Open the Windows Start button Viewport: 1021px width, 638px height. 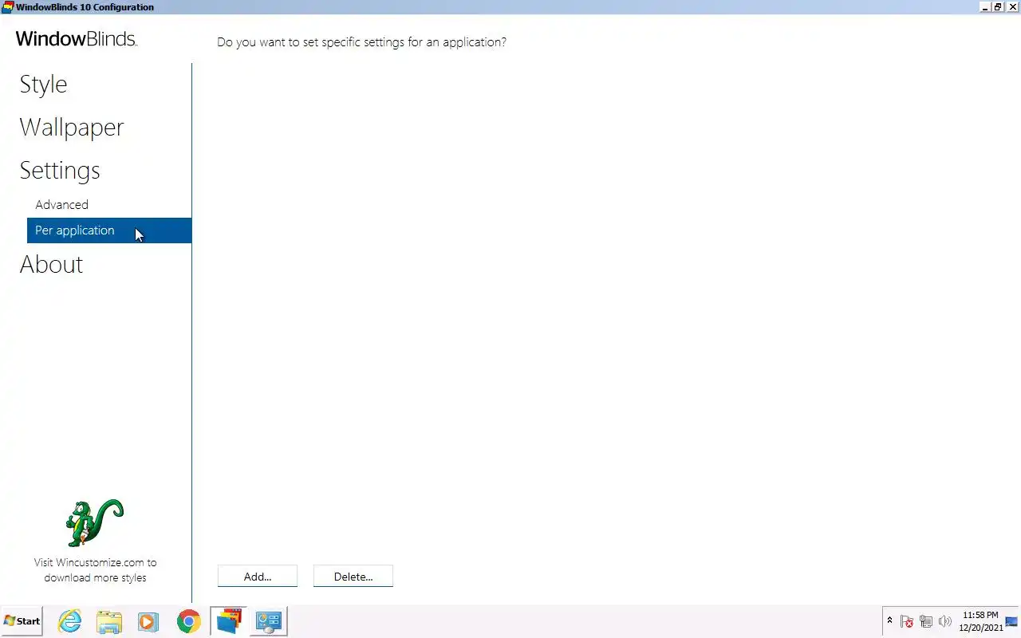point(22,621)
